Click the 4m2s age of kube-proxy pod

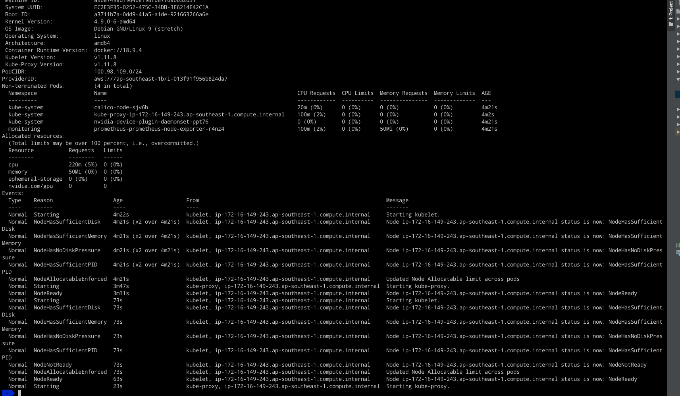[x=488, y=114]
